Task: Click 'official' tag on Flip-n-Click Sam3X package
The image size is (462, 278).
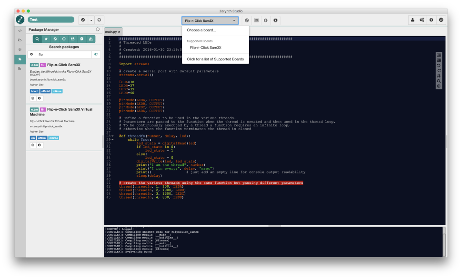Action: point(46,91)
